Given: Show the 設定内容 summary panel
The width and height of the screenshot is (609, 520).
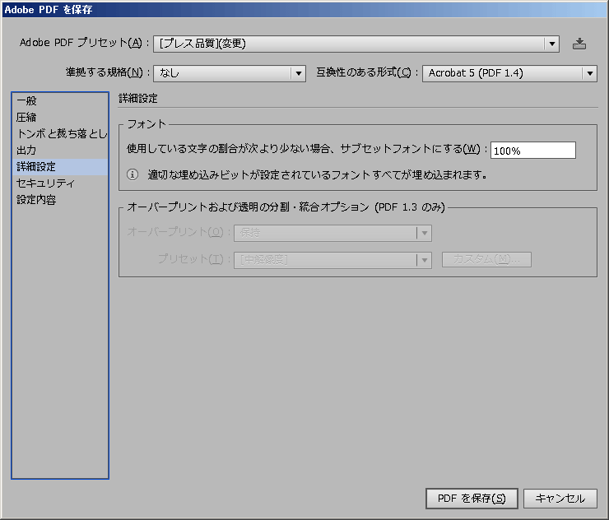Looking at the screenshot, I should pyautogui.click(x=36, y=199).
